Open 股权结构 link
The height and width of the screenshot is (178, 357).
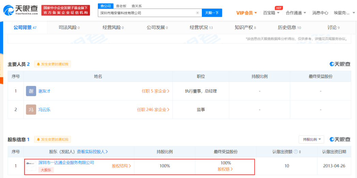coord(121,166)
